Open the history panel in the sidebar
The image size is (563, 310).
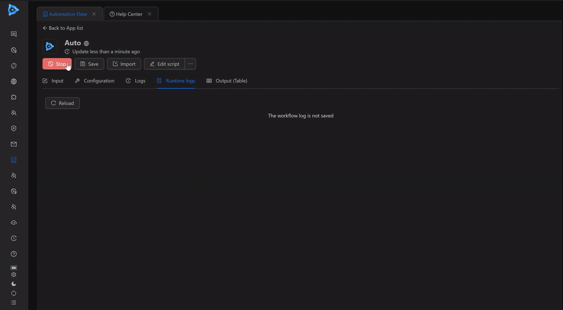tap(13, 238)
